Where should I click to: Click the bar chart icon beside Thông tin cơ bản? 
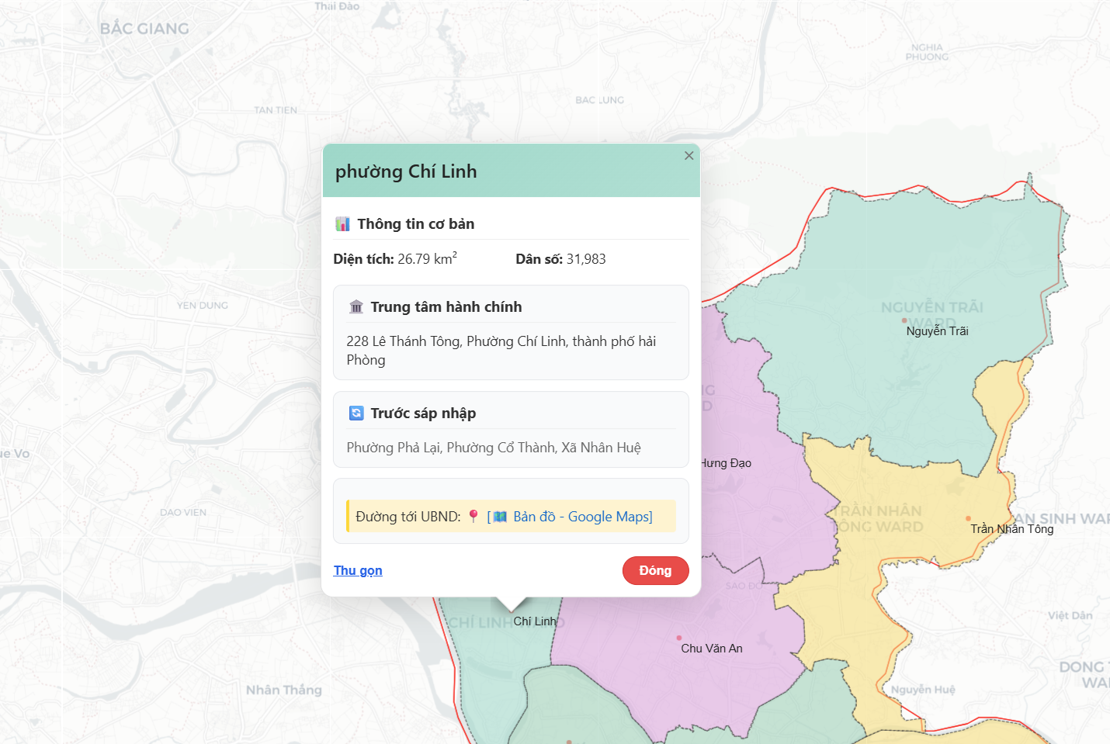[342, 224]
